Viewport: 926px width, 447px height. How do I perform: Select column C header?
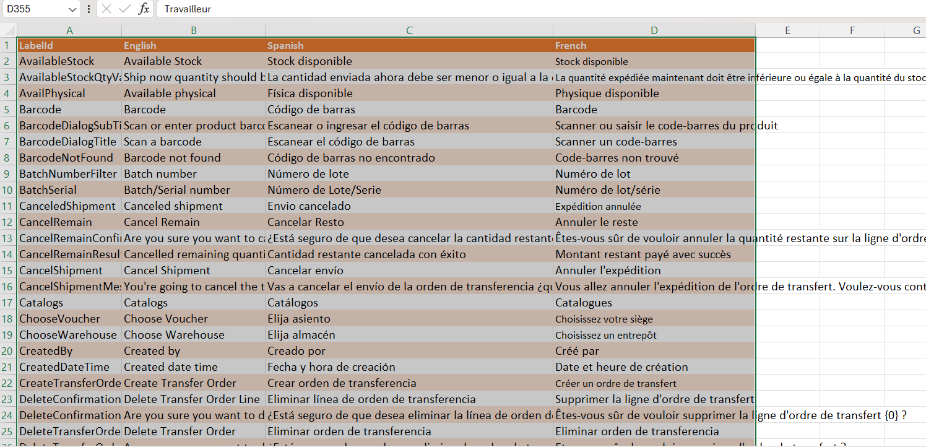pyautogui.click(x=409, y=30)
